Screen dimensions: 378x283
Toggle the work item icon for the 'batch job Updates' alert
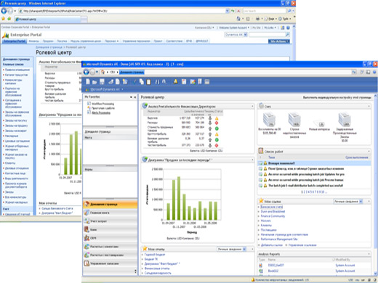(x=260, y=174)
